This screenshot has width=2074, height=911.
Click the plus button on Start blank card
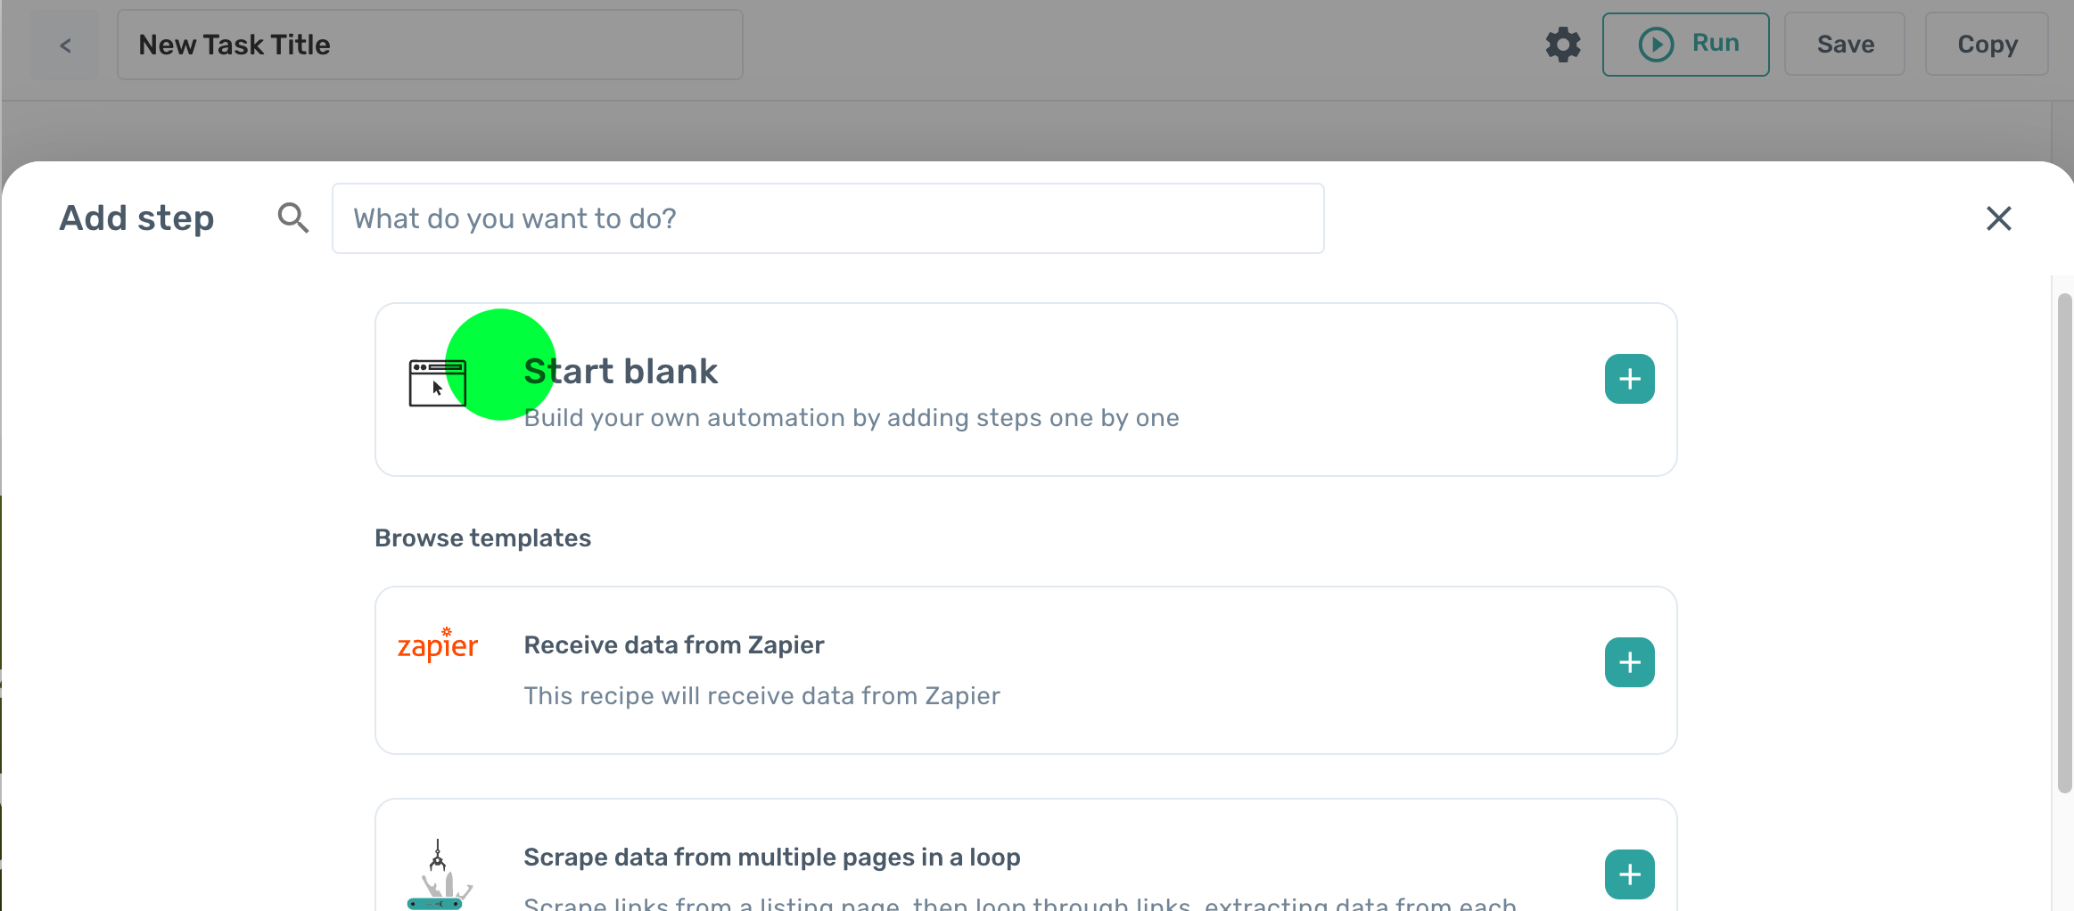click(1628, 378)
